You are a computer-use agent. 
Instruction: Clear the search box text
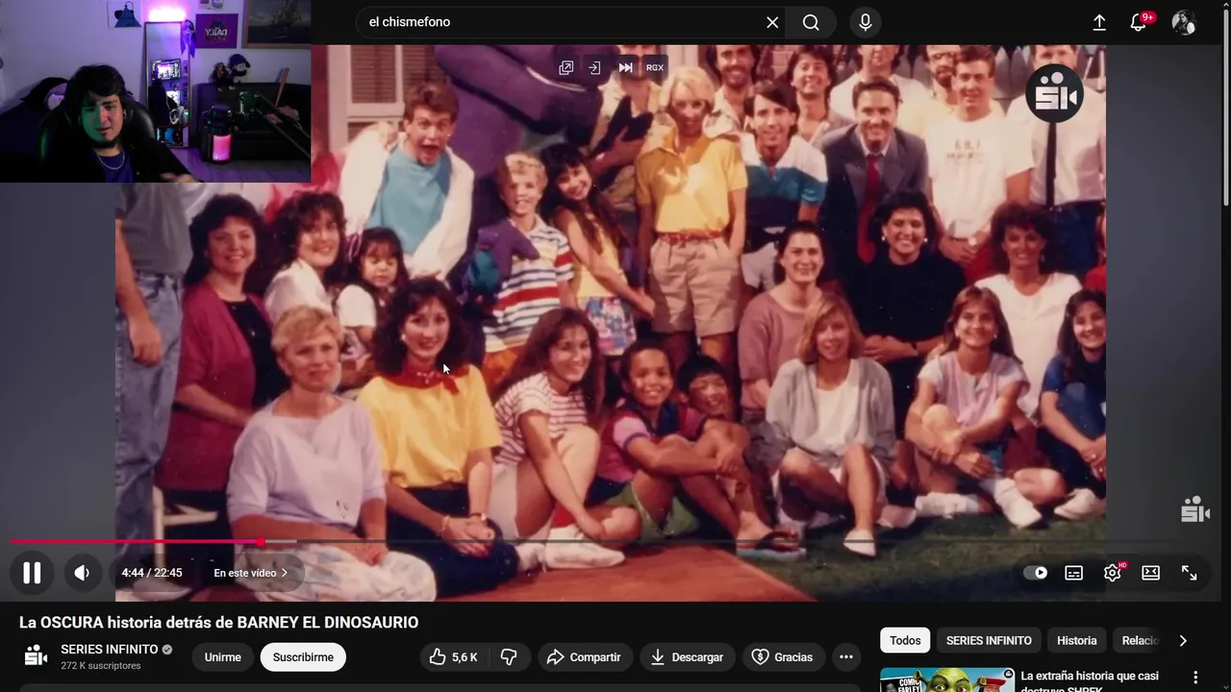(x=772, y=22)
